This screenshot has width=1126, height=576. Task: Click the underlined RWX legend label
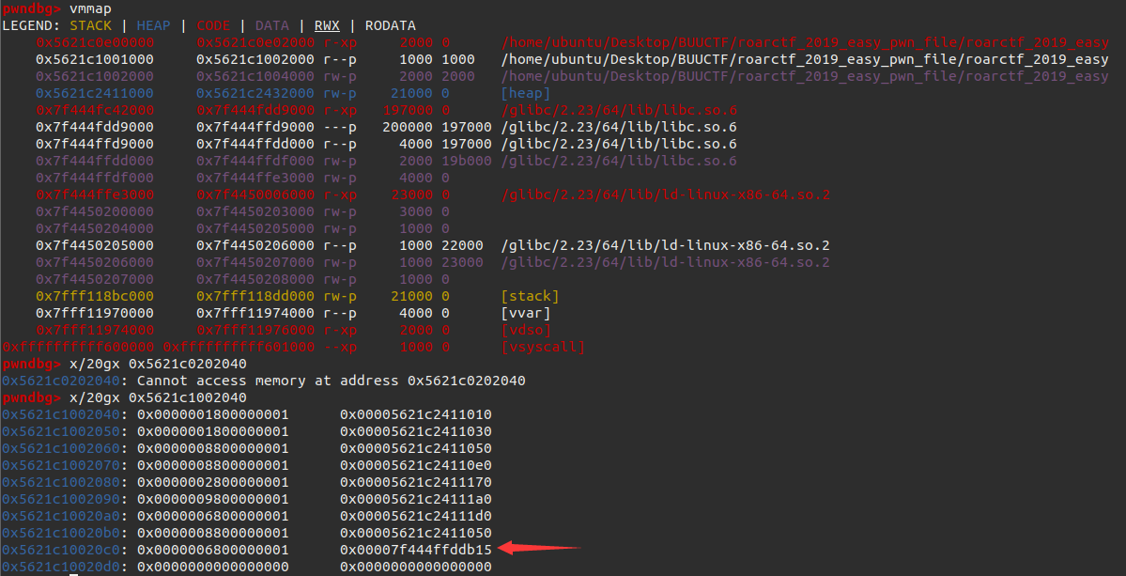click(326, 25)
